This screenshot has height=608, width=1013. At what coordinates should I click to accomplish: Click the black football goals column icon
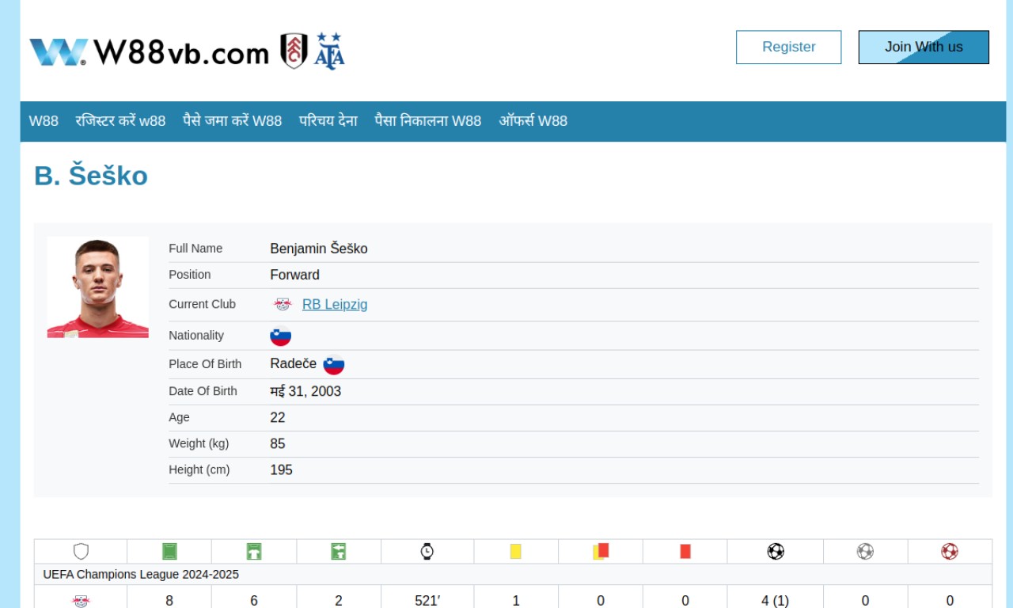(x=776, y=551)
